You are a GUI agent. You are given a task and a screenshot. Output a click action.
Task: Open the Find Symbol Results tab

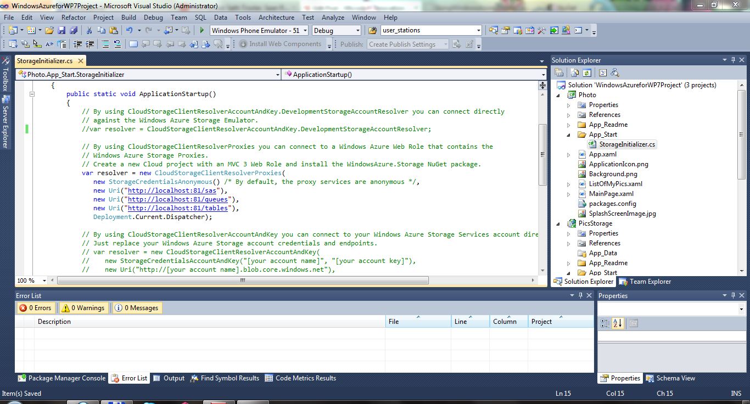point(225,378)
